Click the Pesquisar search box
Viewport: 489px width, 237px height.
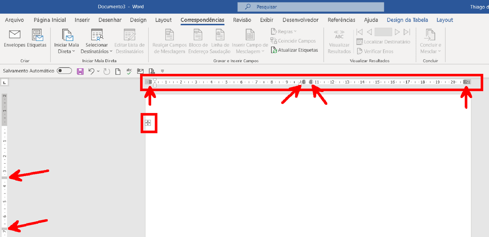point(311,7)
